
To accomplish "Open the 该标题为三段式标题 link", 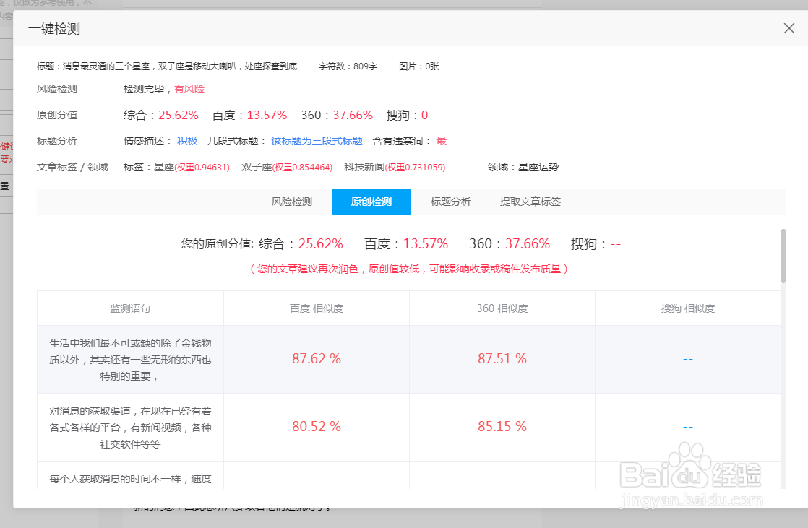I will click(317, 141).
